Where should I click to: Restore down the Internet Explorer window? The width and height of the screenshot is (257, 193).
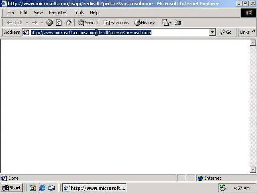tap(245, 4)
